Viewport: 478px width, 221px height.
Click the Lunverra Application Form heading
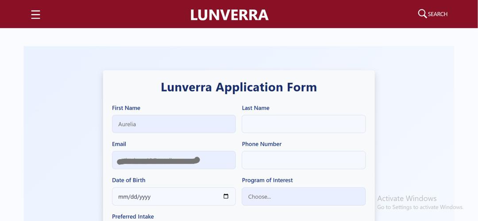239,87
